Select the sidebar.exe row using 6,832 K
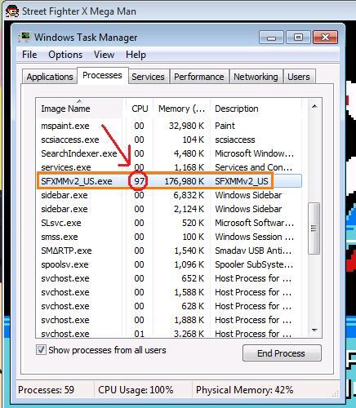The width and height of the screenshot is (356, 408). click(169, 195)
